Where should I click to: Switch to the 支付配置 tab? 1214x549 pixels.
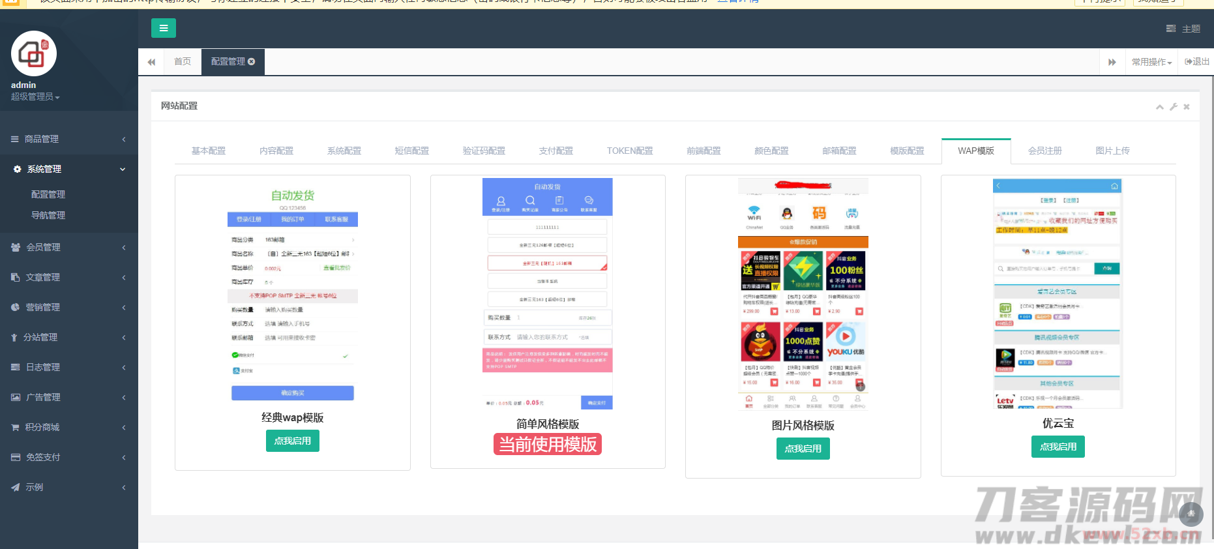coord(555,151)
